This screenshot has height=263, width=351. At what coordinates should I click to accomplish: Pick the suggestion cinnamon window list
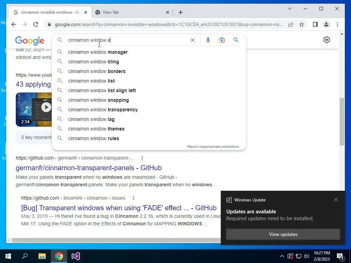tap(149, 81)
